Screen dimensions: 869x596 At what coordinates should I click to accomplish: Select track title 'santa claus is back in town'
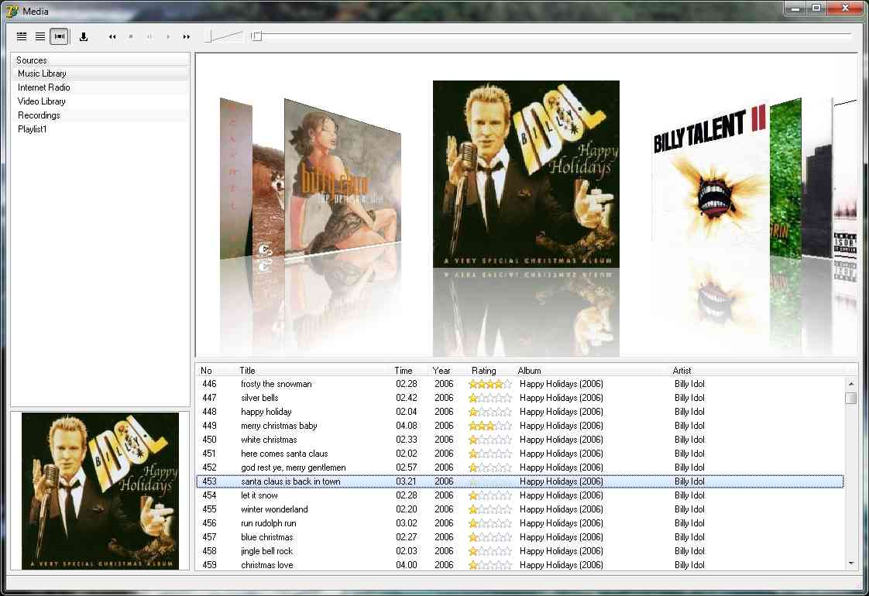click(x=290, y=481)
